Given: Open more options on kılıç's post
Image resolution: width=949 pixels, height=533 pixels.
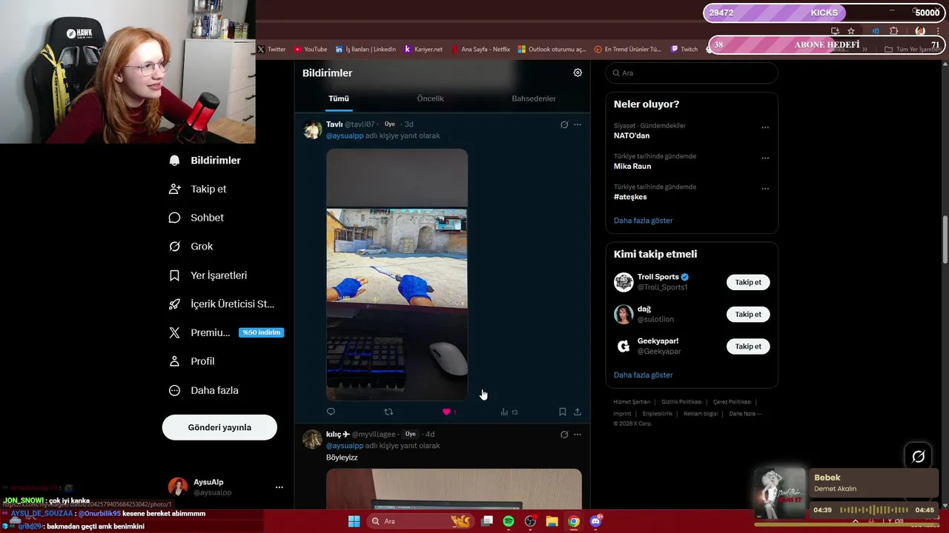Looking at the screenshot, I should 578,435.
